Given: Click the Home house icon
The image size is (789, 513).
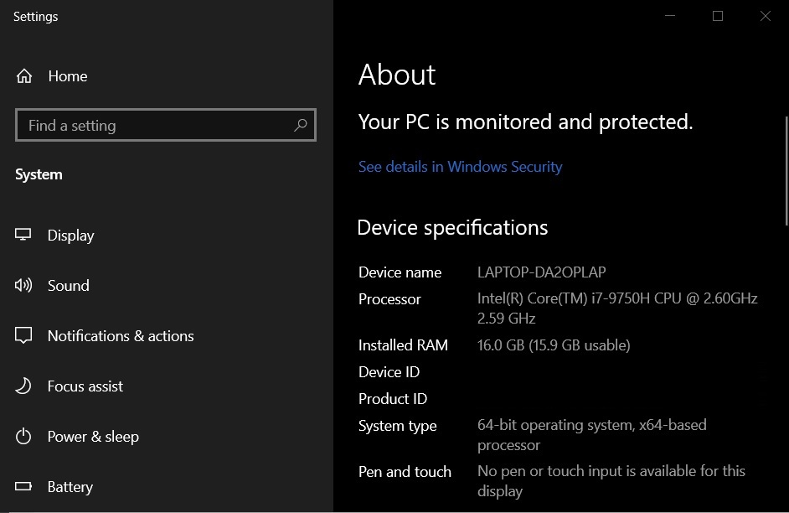Looking at the screenshot, I should coord(26,75).
